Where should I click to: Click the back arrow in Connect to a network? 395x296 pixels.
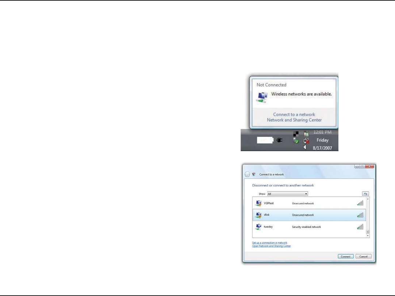[x=247, y=174]
